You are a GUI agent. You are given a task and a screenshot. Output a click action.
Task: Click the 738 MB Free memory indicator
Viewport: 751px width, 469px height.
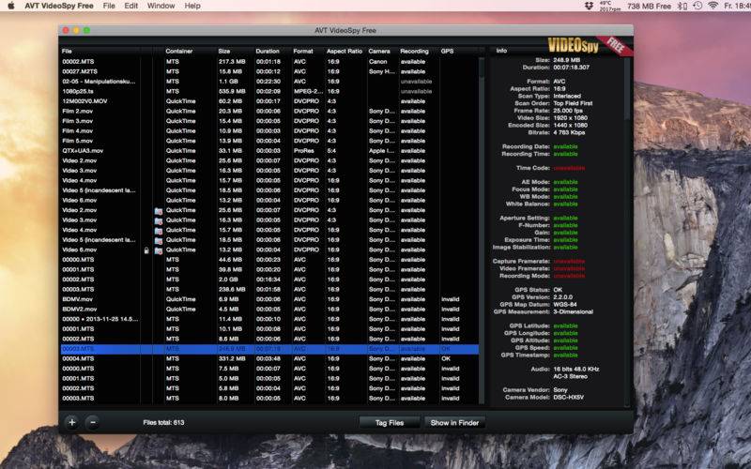pos(649,7)
